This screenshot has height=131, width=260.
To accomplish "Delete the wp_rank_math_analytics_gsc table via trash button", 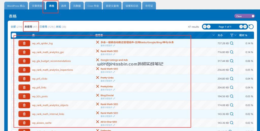I will (x=24, y=52).
